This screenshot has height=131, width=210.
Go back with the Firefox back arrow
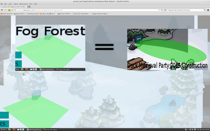(x=2, y=10)
